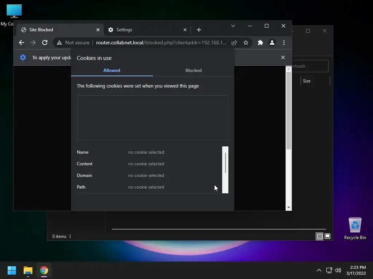Viewport: 373px width, 279px height.
Task: Maximize the background File Explorer window
Action: click(308, 31)
